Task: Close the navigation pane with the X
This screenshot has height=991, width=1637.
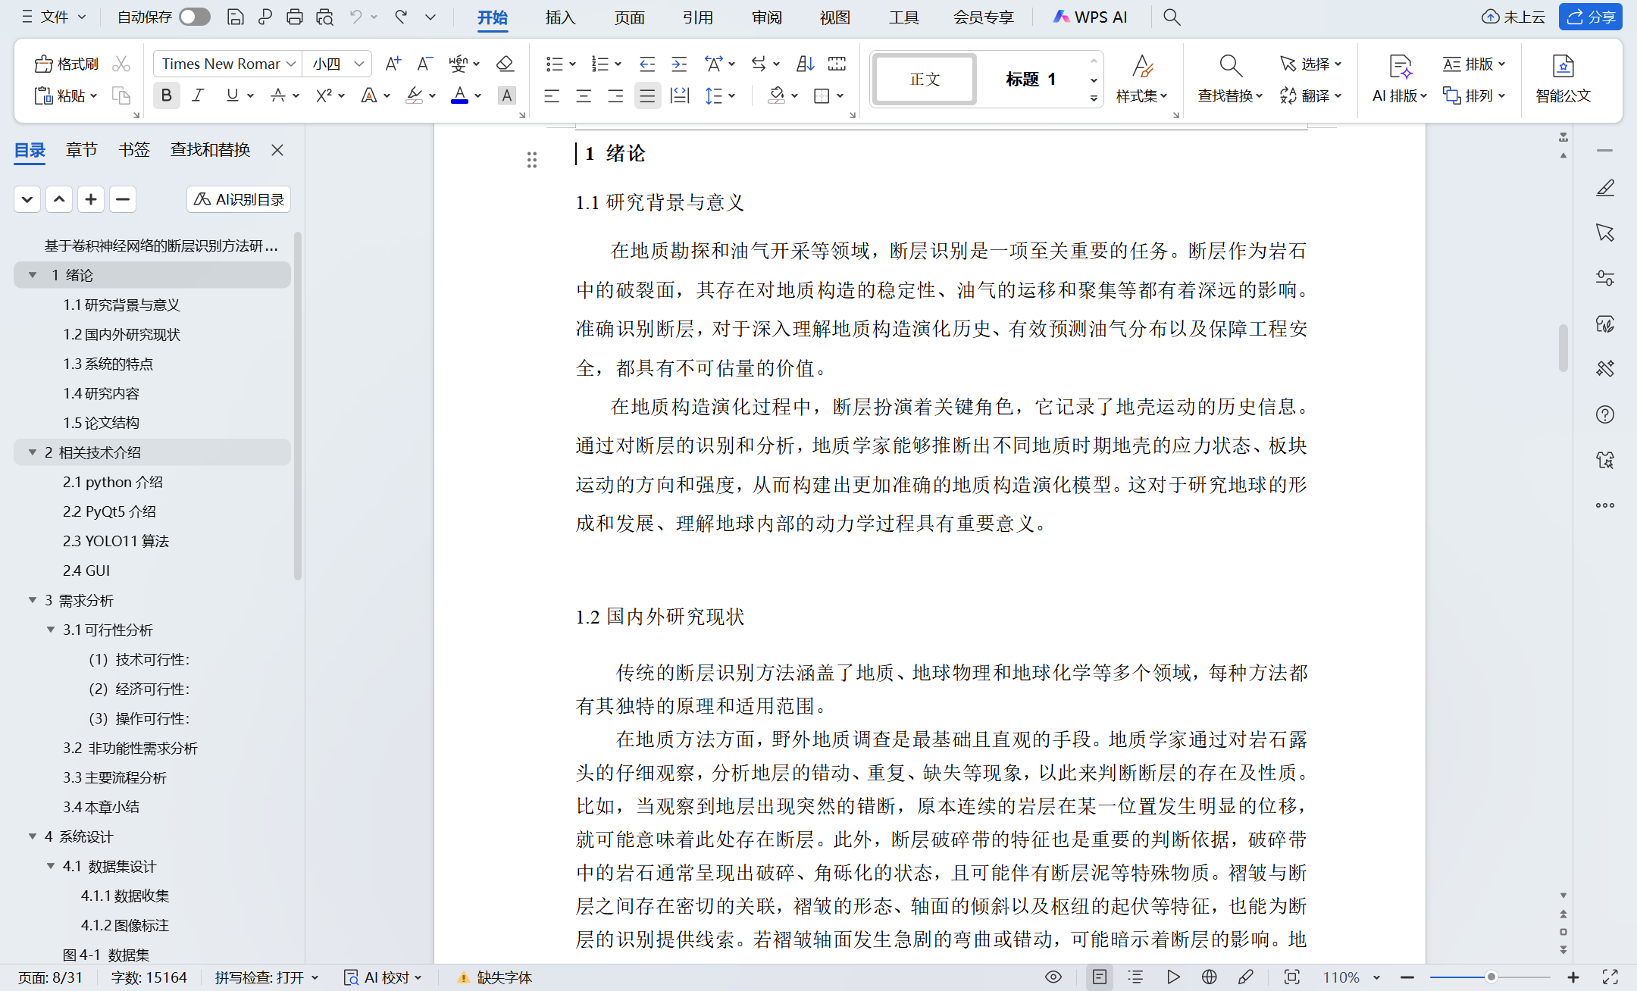Action: [277, 150]
